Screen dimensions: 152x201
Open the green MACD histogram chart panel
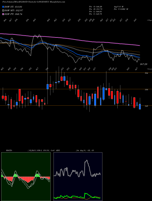point(26,177)
